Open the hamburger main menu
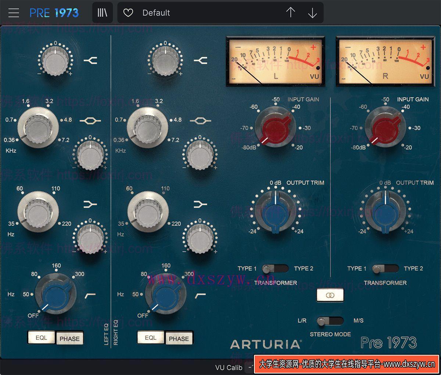This screenshot has height=375, width=441. pos(14,13)
